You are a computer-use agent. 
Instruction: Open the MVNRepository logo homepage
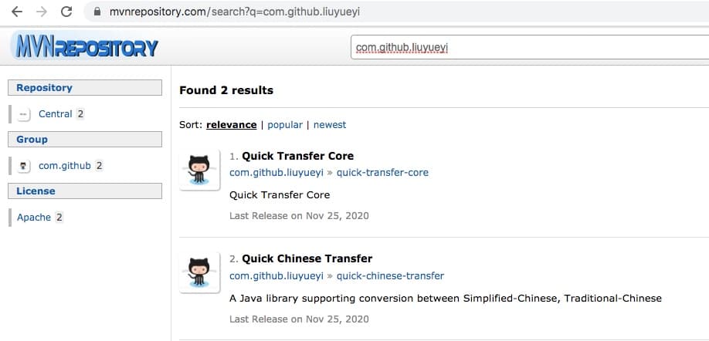tap(84, 46)
